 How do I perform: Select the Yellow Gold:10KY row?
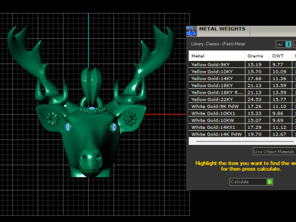(x=242, y=72)
